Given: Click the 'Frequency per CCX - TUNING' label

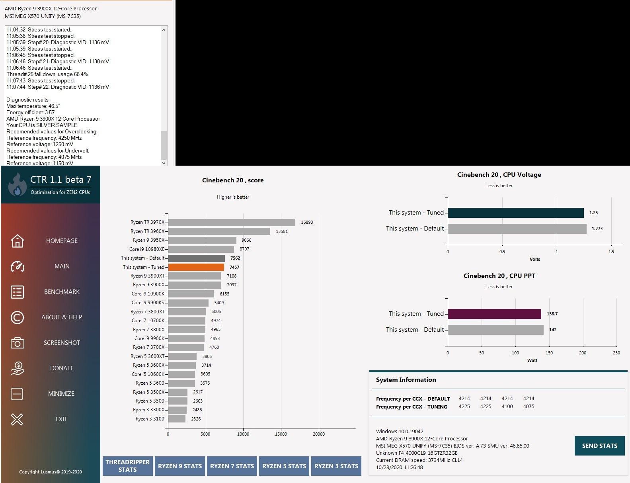Looking at the screenshot, I should [412, 407].
